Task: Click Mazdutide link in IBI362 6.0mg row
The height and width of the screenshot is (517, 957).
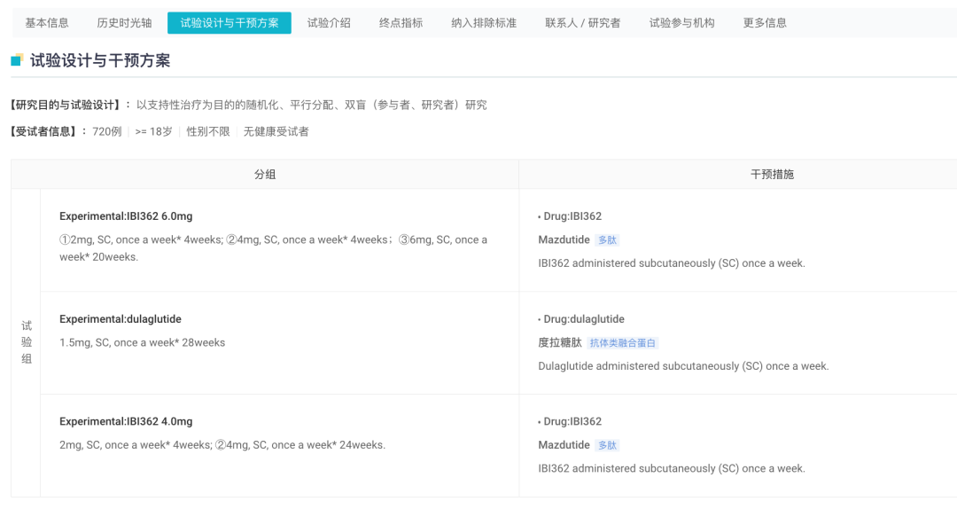Action: click(564, 239)
